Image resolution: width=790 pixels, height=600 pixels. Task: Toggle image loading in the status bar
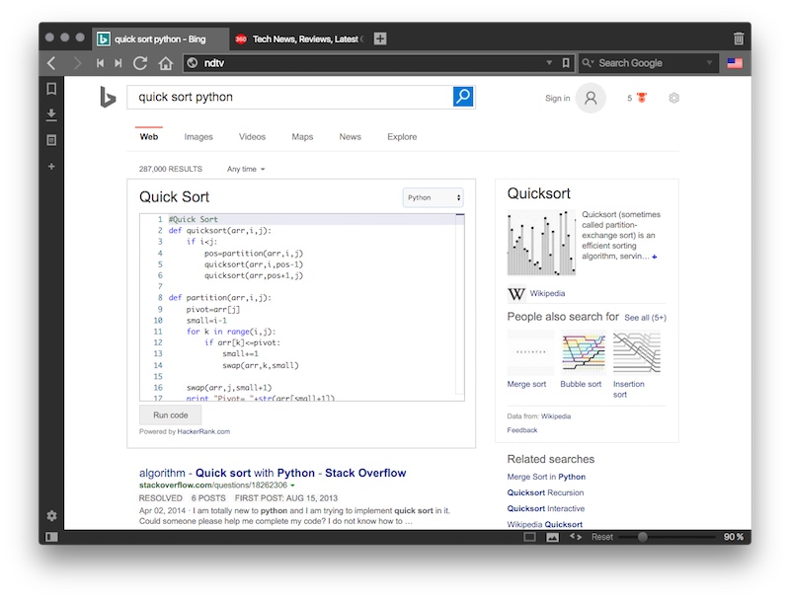point(554,537)
